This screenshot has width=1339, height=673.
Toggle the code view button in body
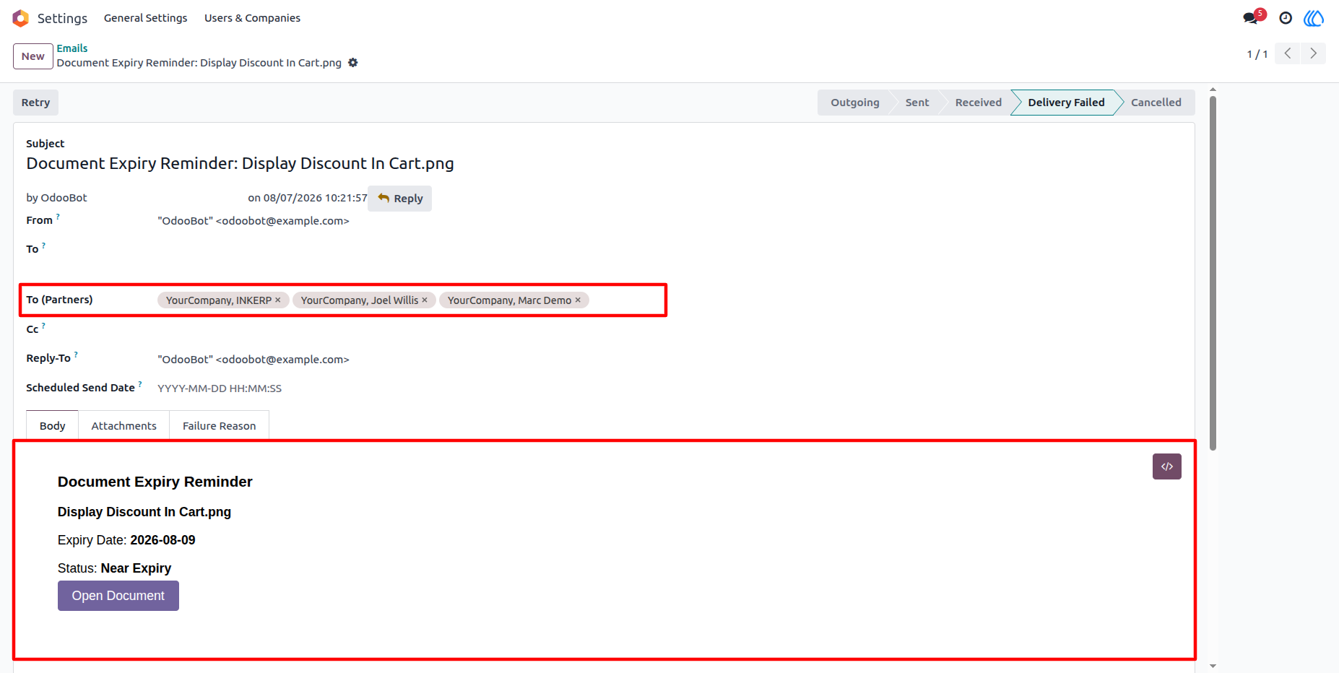point(1167,466)
